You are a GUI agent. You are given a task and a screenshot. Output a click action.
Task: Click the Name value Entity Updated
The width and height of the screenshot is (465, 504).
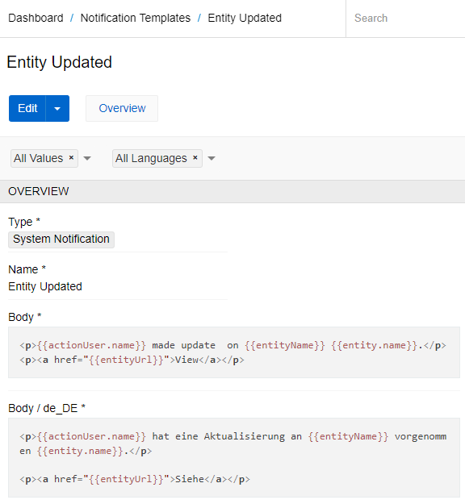(45, 286)
